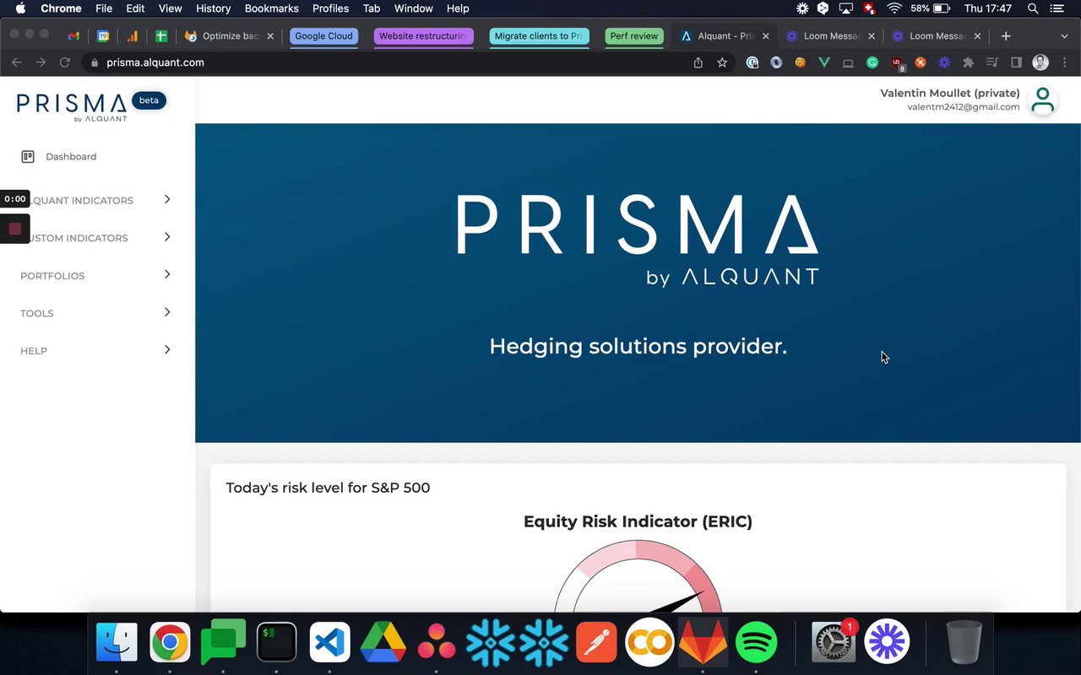Open the uBlock Origin extension
The image size is (1081, 675).
[x=897, y=63]
